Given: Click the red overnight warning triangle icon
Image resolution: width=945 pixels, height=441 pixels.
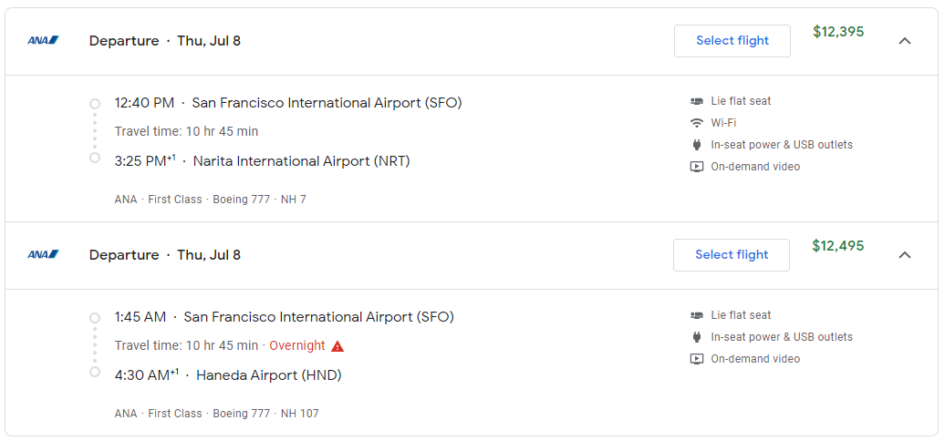Looking at the screenshot, I should point(337,346).
